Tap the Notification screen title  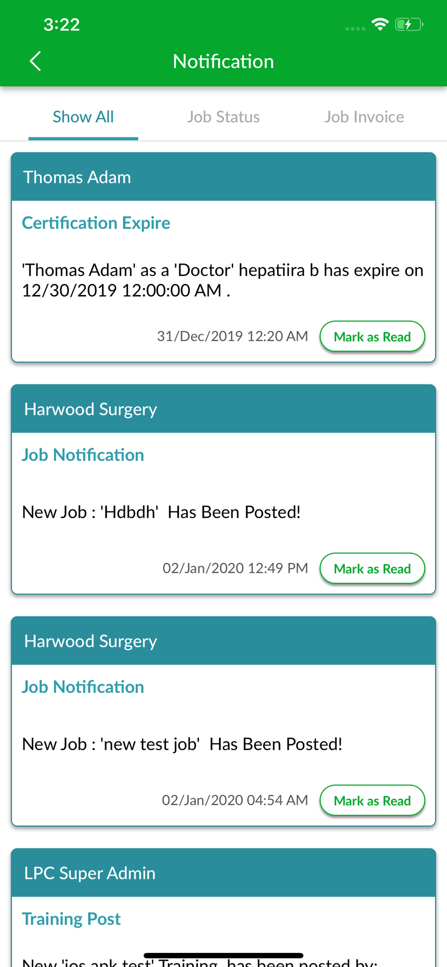coord(223,61)
